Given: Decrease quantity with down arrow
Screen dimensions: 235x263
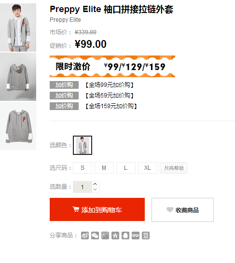Looking at the screenshot, I should (95, 190).
